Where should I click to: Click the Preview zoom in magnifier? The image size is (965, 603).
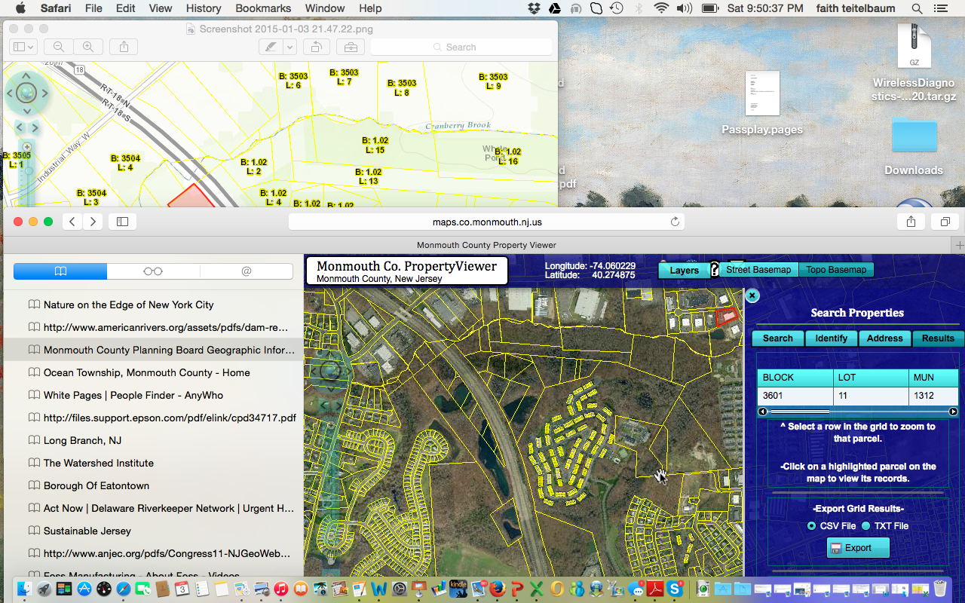(x=88, y=47)
